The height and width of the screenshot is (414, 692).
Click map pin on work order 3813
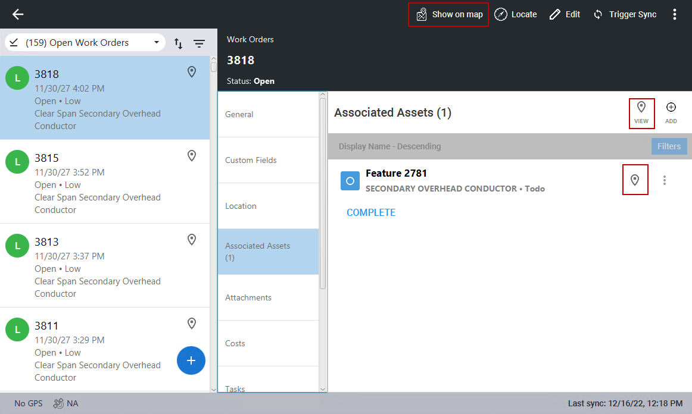pos(192,240)
